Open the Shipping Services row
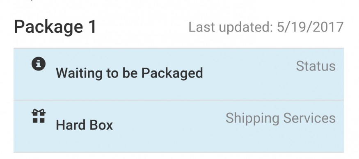Image resolution: width=359 pixels, height=159 pixels. [178, 126]
